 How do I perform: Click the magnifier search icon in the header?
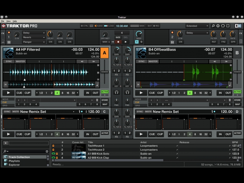(x=213, y=26)
